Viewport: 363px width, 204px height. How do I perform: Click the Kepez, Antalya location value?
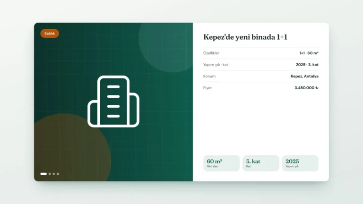tap(304, 76)
